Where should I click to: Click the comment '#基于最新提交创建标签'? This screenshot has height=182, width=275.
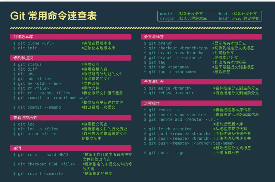point(233,67)
